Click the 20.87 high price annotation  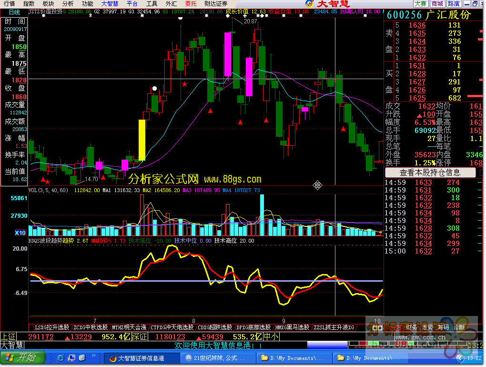(251, 21)
